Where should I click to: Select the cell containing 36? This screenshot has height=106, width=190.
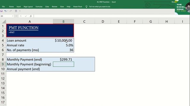click(x=64, y=50)
